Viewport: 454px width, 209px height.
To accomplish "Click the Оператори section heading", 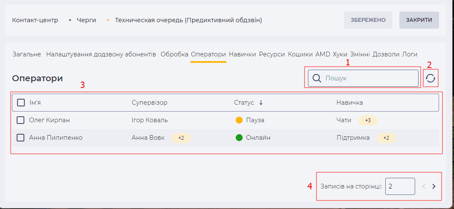I will pyautogui.click(x=37, y=78).
